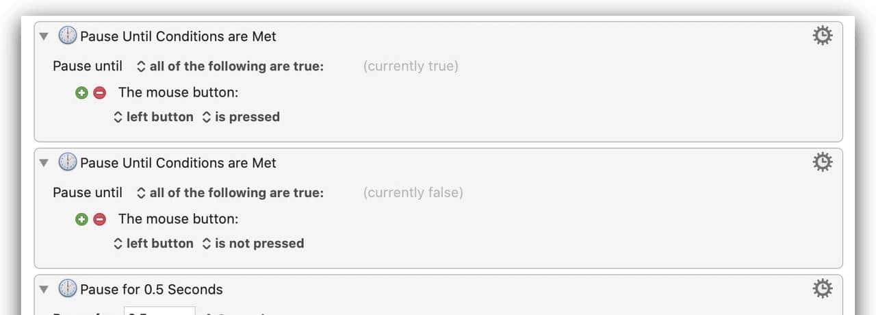Select the 'Pause for 0.5 Seconds' action title
876x315 pixels.
(x=151, y=290)
